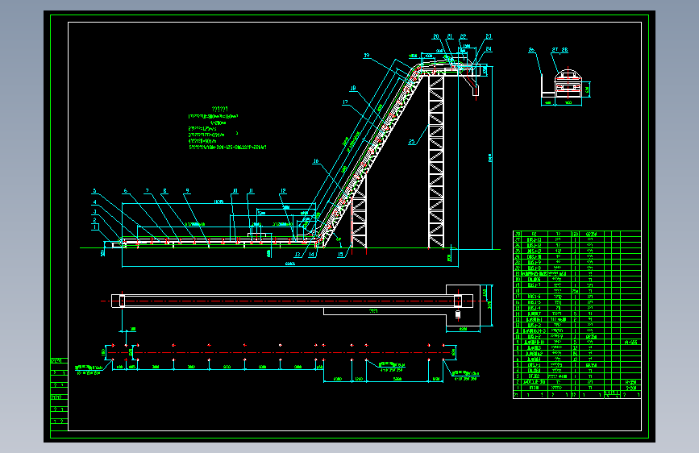Viewport: 699px width, 453px height.
Task: Click the parts list table
Action: [x=576, y=314]
